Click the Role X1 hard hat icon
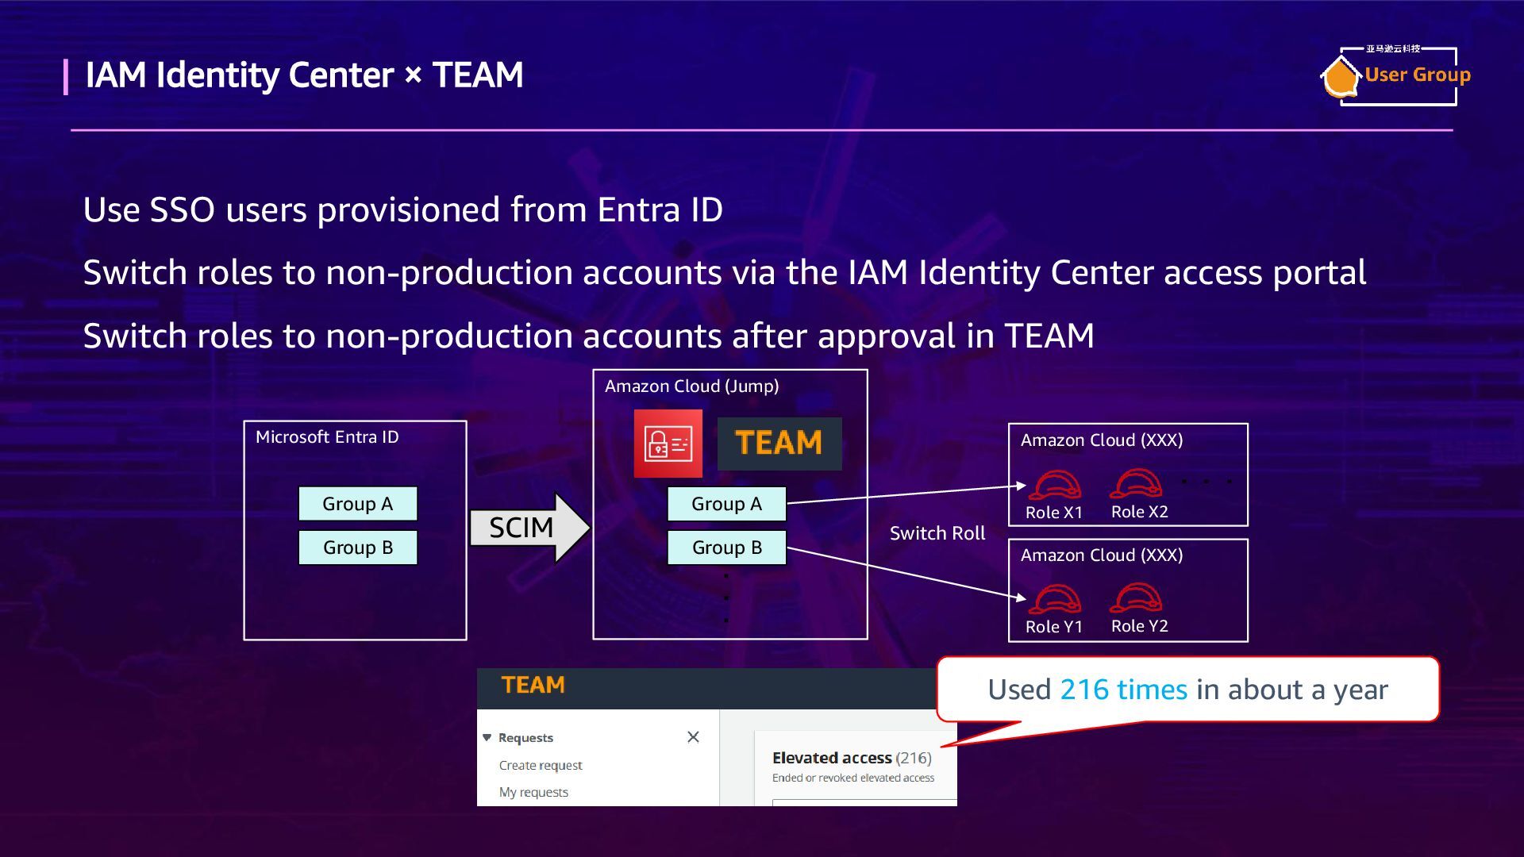 pyautogui.click(x=1055, y=485)
